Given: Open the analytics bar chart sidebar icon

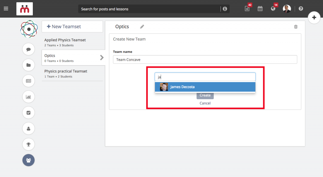Looking at the screenshot, I should point(28,97).
